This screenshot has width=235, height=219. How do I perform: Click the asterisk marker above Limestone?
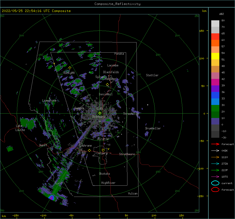pos(49,98)
